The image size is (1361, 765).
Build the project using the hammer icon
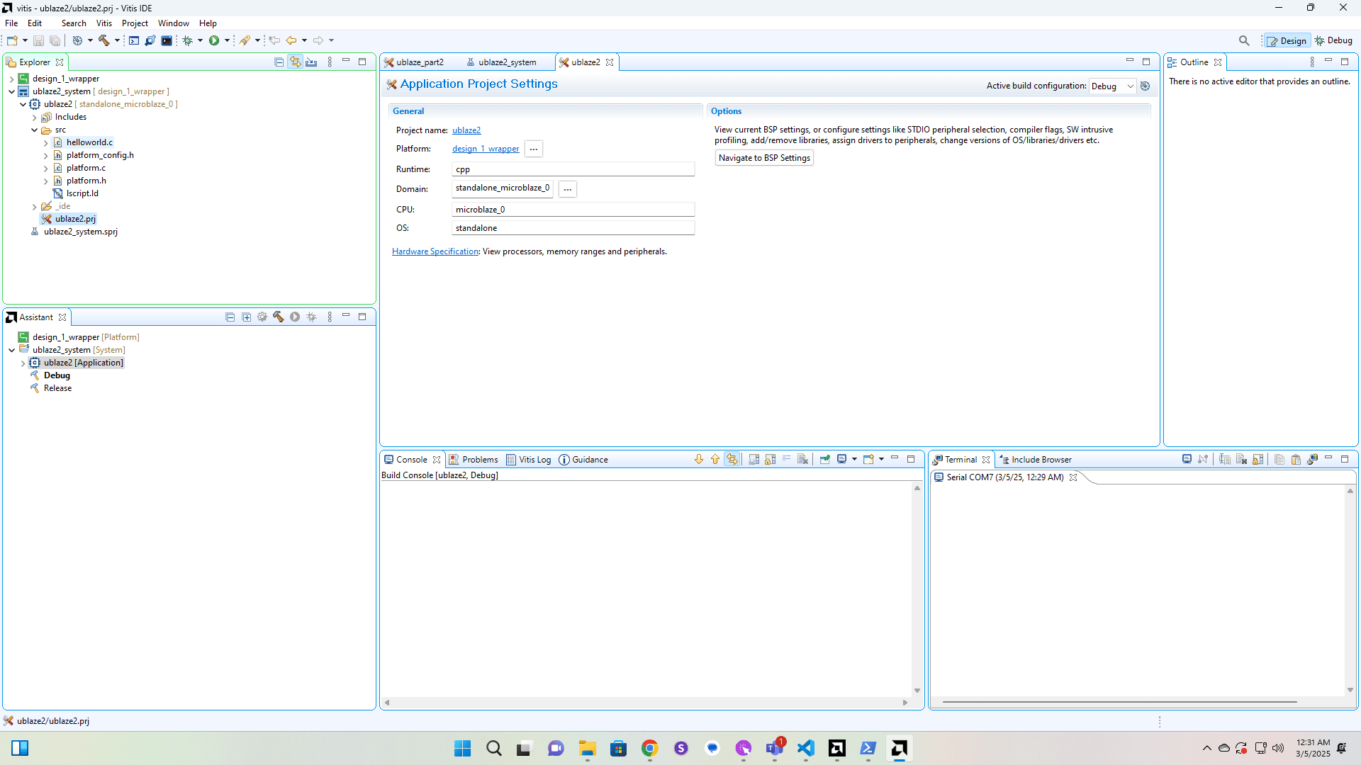[105, 40]
